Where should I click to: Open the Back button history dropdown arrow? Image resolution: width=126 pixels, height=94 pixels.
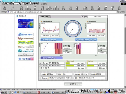(9, 8)
